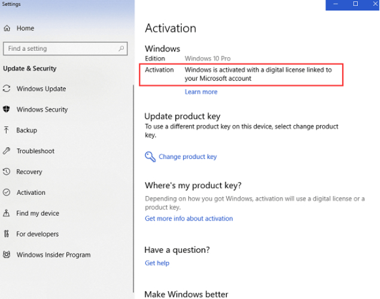Maximize the Settings window
Viewport: 380px width, 299px height.
point(355,4)
